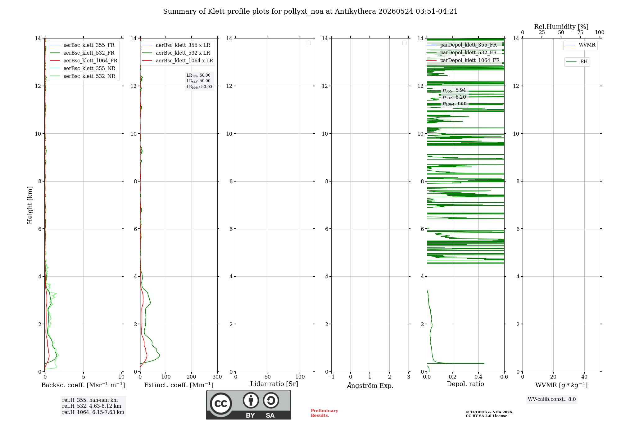The height and width of the screenshot is (422, 621).
Task: Click the Creative Commons CC logo icon
Action: [221, 404]
